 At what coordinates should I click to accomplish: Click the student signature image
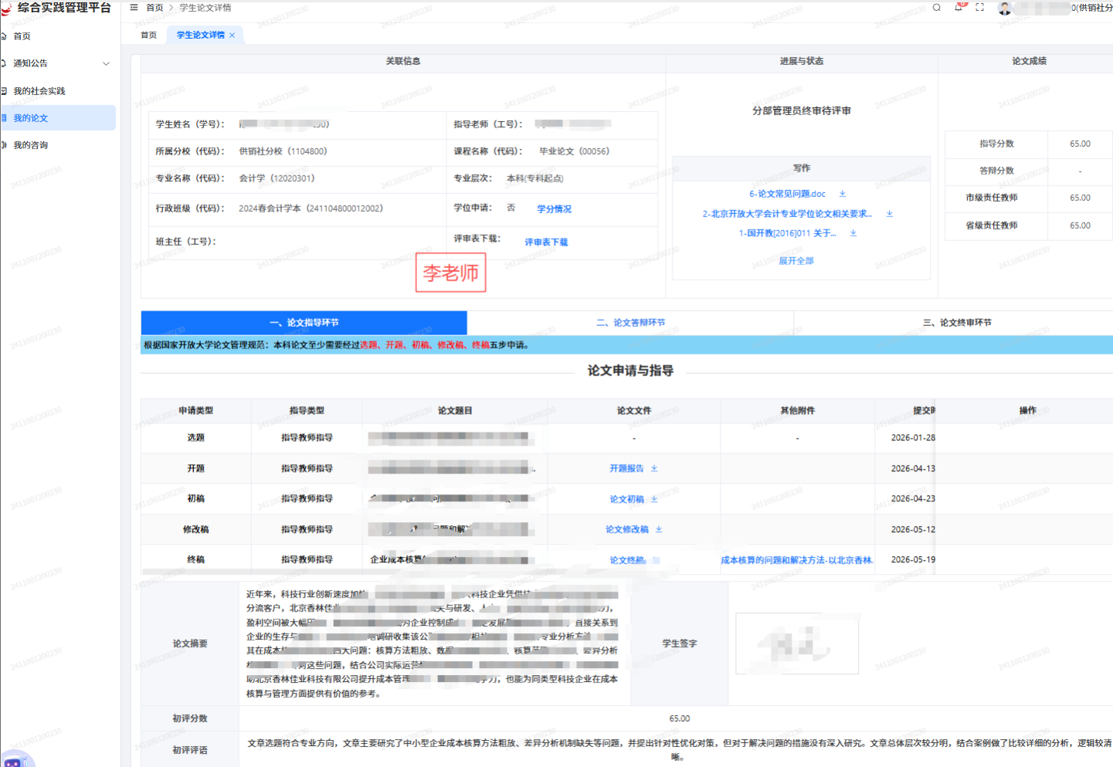pos(797,643)
